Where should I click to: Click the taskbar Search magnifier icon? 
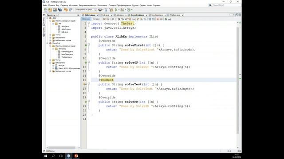[x=53, y=156]
